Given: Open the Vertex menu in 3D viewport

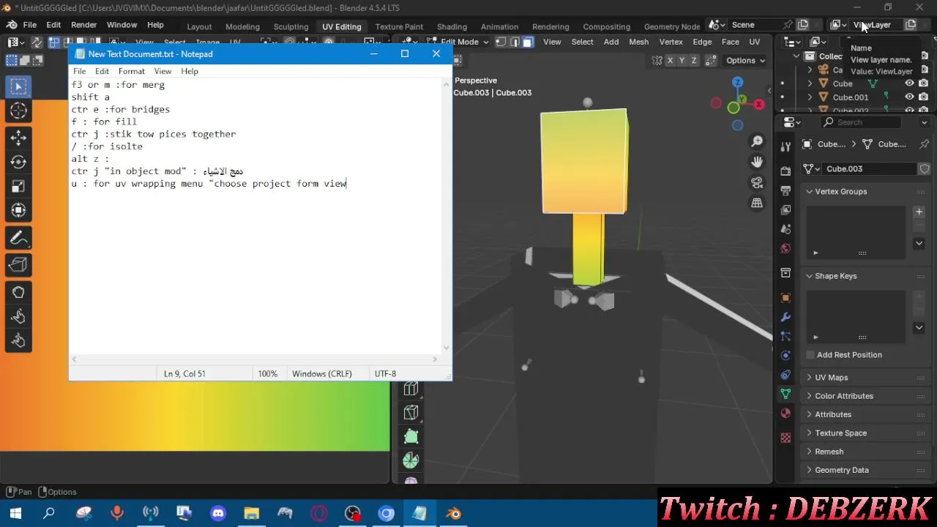Looking at the screenshot, I should (x=671, y=42).
